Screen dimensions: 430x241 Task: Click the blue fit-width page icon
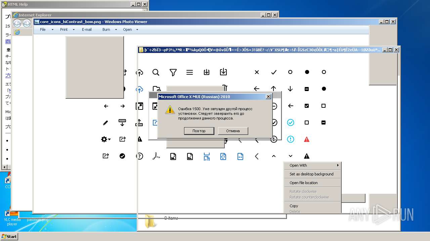240,156
